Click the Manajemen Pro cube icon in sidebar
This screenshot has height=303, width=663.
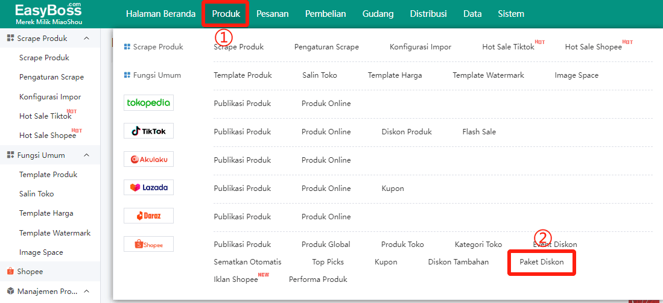[11, 291]
